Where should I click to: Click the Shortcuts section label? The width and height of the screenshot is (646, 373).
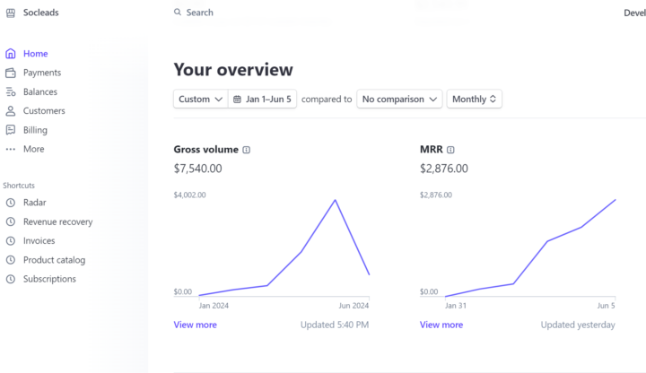tap(19, 186)
